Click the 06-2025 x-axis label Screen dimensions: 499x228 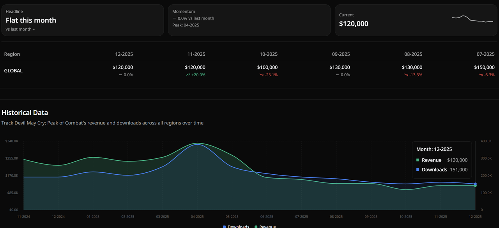[267, 216]
